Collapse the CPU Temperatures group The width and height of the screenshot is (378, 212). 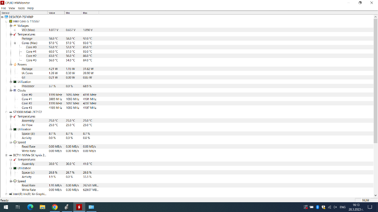[11, 34]
